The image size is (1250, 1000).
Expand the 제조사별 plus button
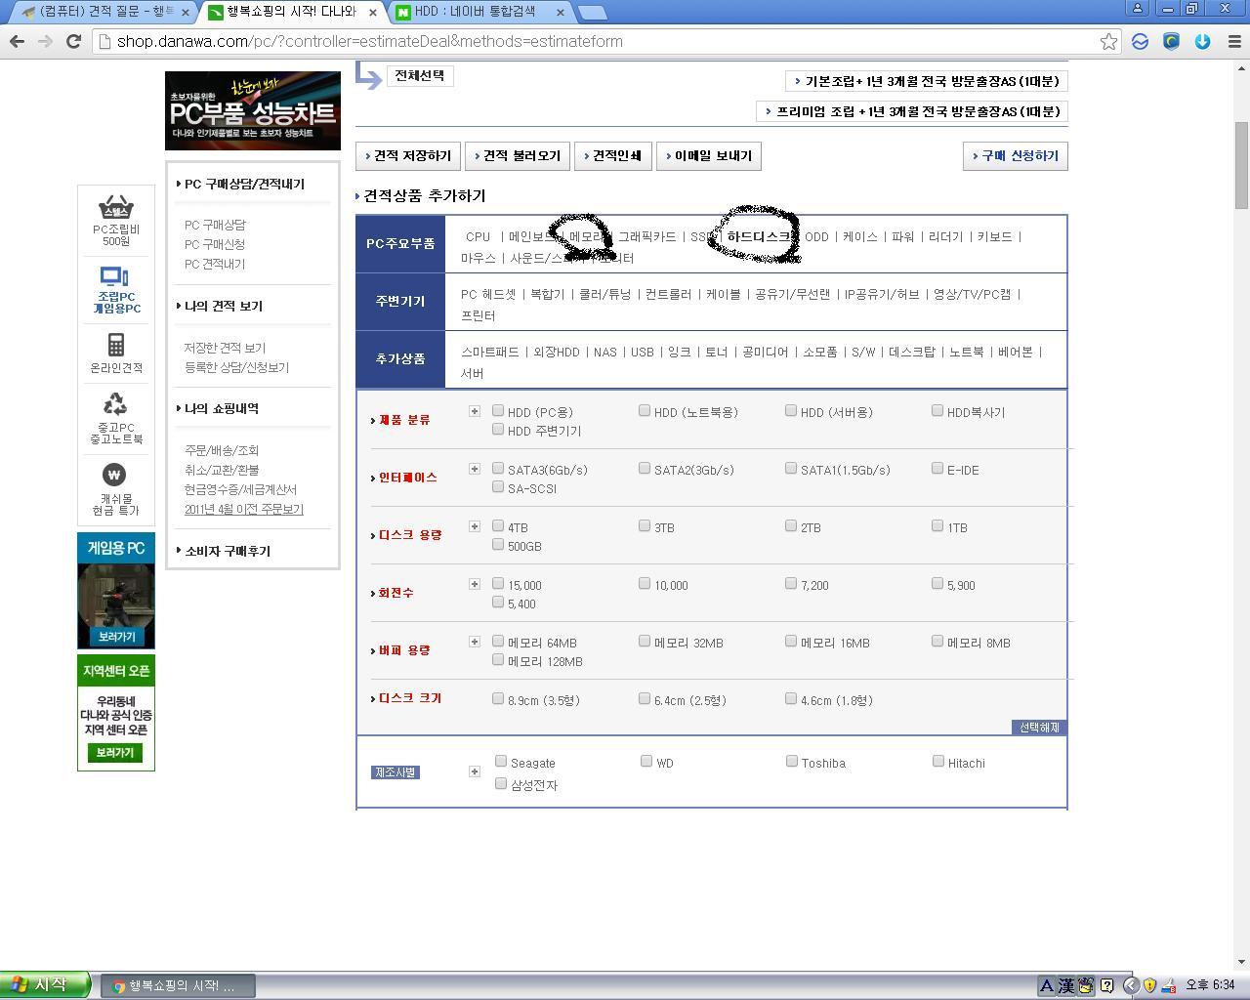point(475,771)
